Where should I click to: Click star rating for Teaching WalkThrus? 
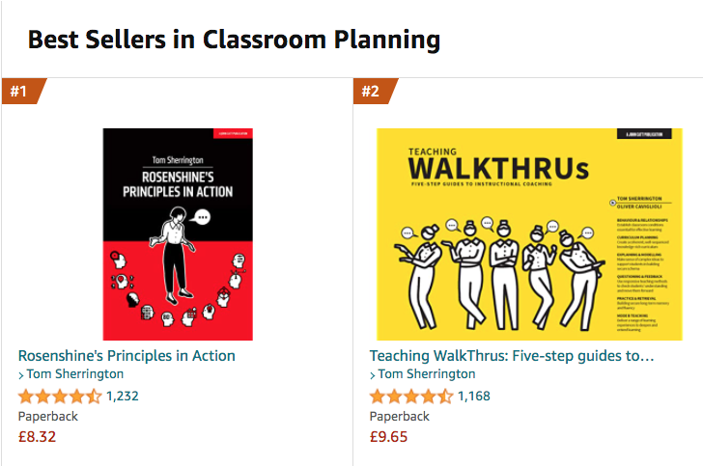[411, 396]
